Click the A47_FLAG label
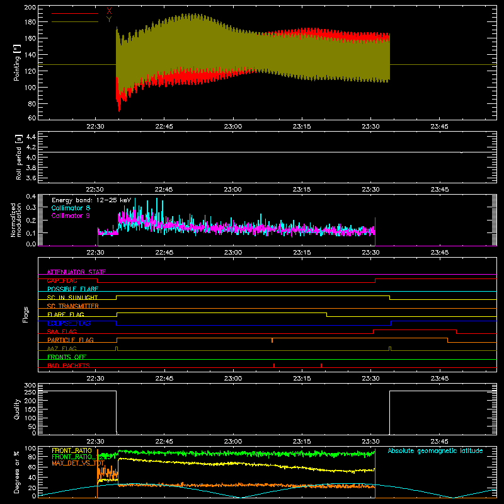The height and width of the screenshot is (504, 504). point(62,348)
